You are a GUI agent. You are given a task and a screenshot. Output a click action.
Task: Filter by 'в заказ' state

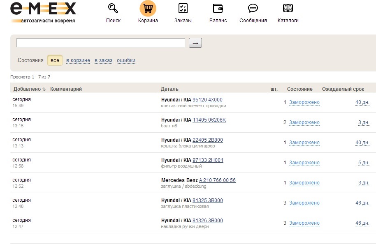103,60
